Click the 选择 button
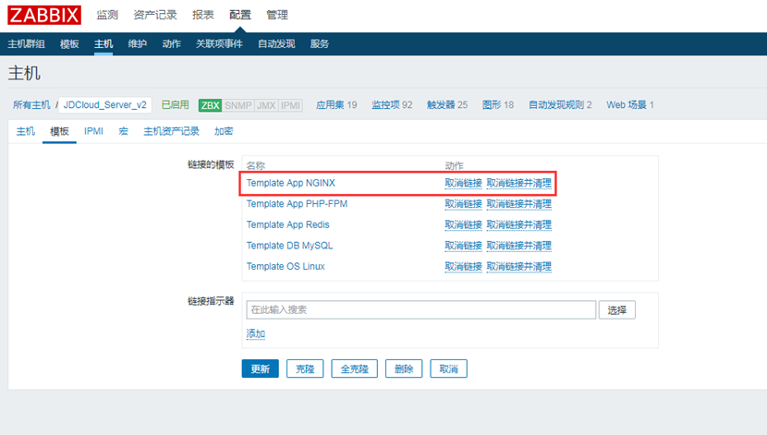This screenshot has height=435, width=767. (616, 310)
